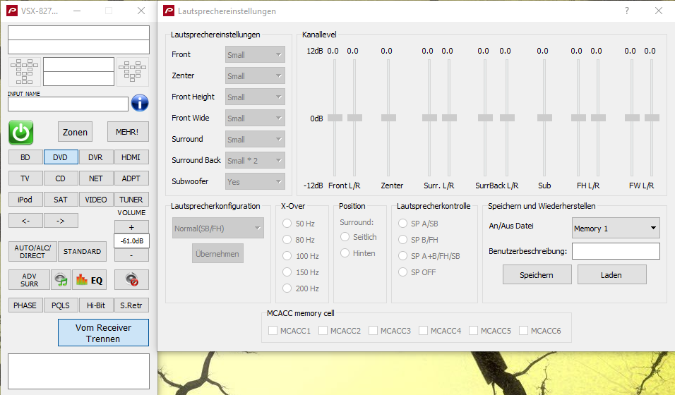Click Vom Receiver Trennen button
Screen dimensions: 675x395
point(103,333)
